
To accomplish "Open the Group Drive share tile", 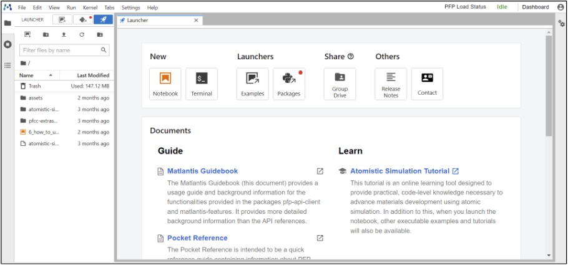I will click(340, 84).
